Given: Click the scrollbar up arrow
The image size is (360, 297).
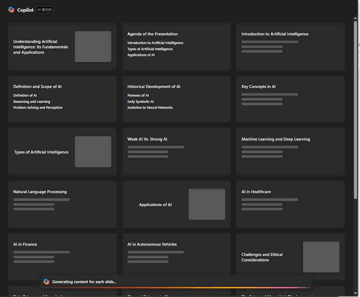Looking at the screenshot, I should point(355,18).
